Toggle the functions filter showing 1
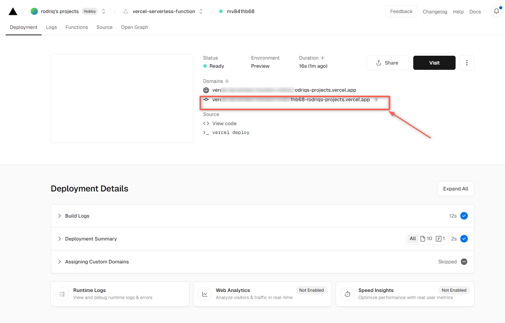This screenshot has width=505, height=323. [440, 239]
